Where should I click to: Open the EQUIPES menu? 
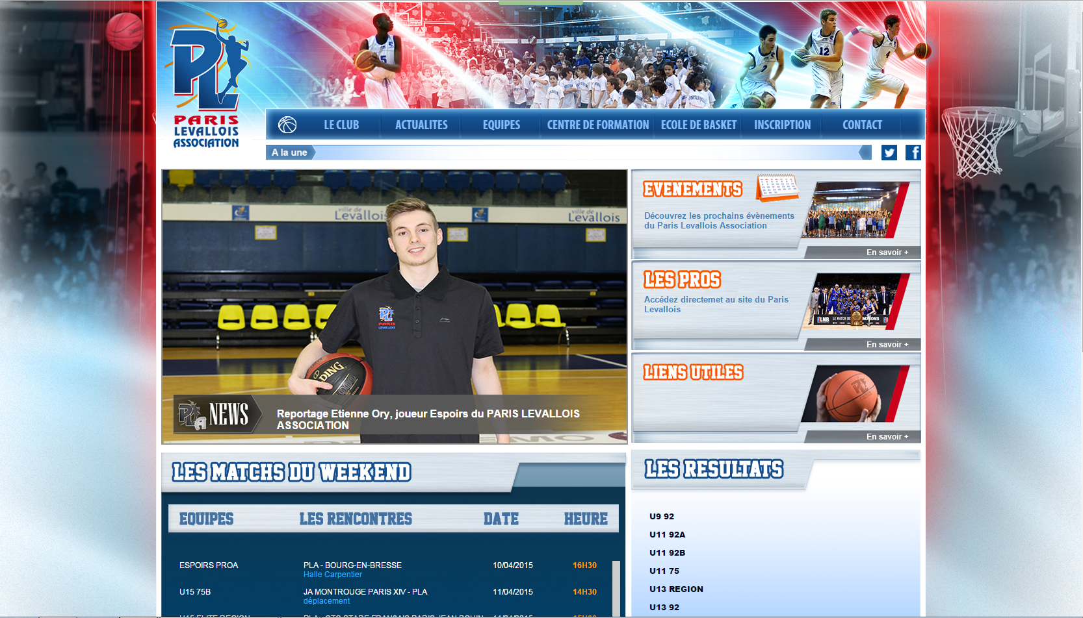coord(501,125)
